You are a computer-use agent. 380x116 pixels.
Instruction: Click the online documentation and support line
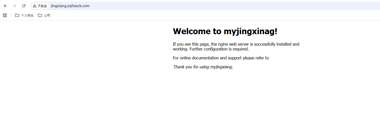click(221, 58)
